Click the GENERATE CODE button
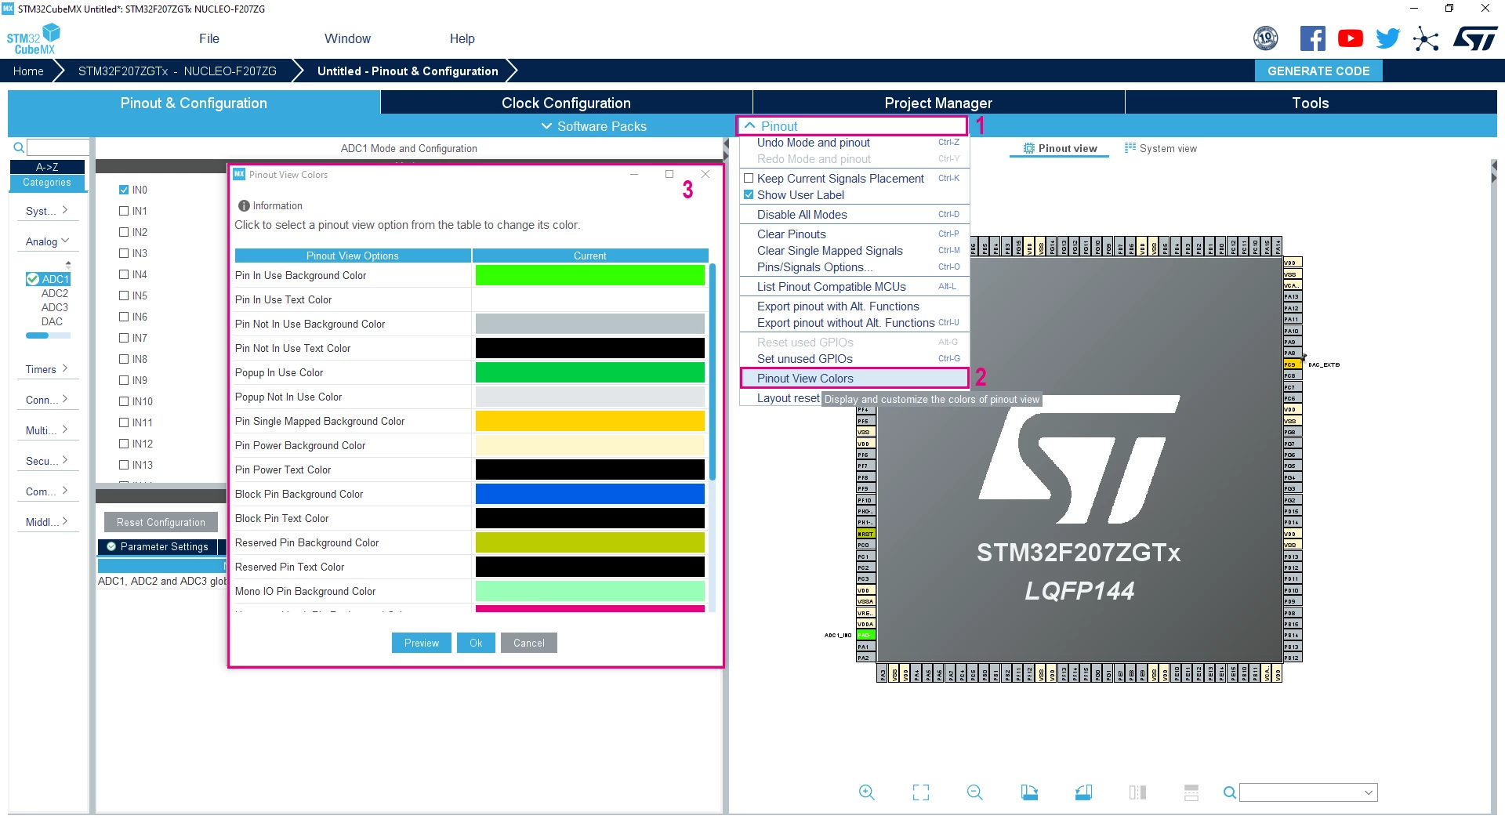Viewport: 1505px width, 823px height. tap(1318, 71)
